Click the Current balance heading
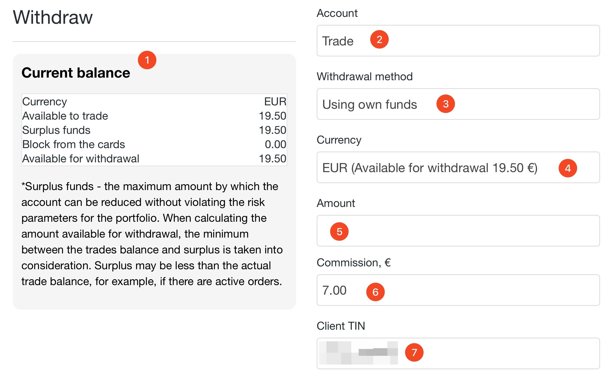Viewport: 608px width, 378px height. pos(76,73)
